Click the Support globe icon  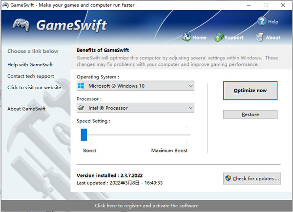point(219,37)
